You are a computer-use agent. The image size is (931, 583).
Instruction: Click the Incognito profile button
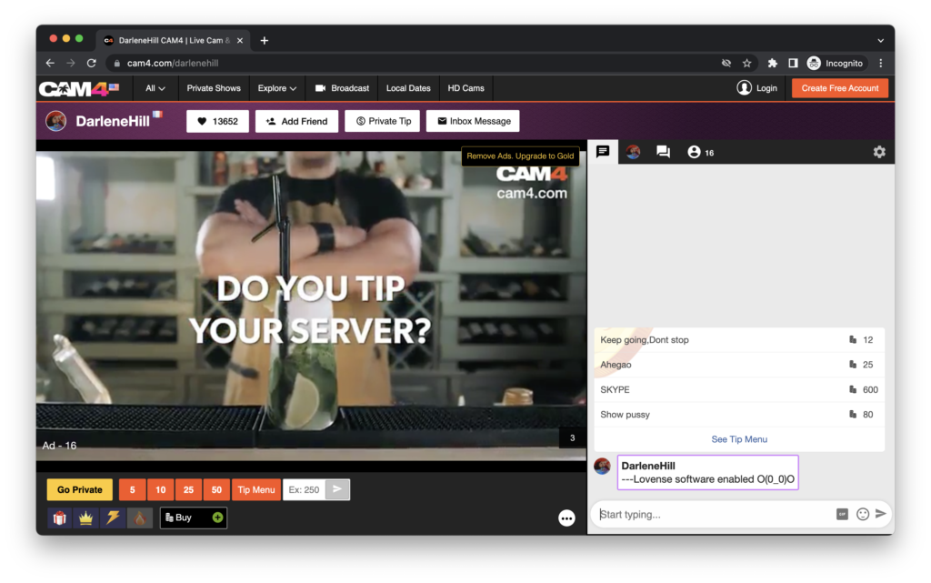click(836, 63)
